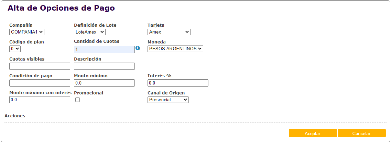
Task: Focus the Cantidad de Cuotas field
Action: click(104, 50)
